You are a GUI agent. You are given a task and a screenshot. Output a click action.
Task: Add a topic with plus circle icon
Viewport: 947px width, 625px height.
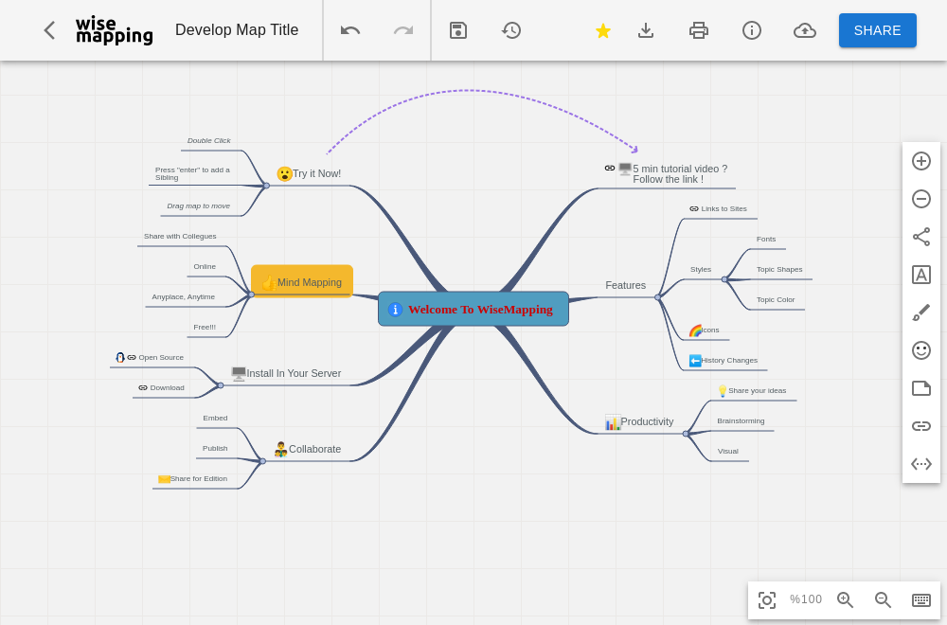pyautogui.click(x=921, y=161)
